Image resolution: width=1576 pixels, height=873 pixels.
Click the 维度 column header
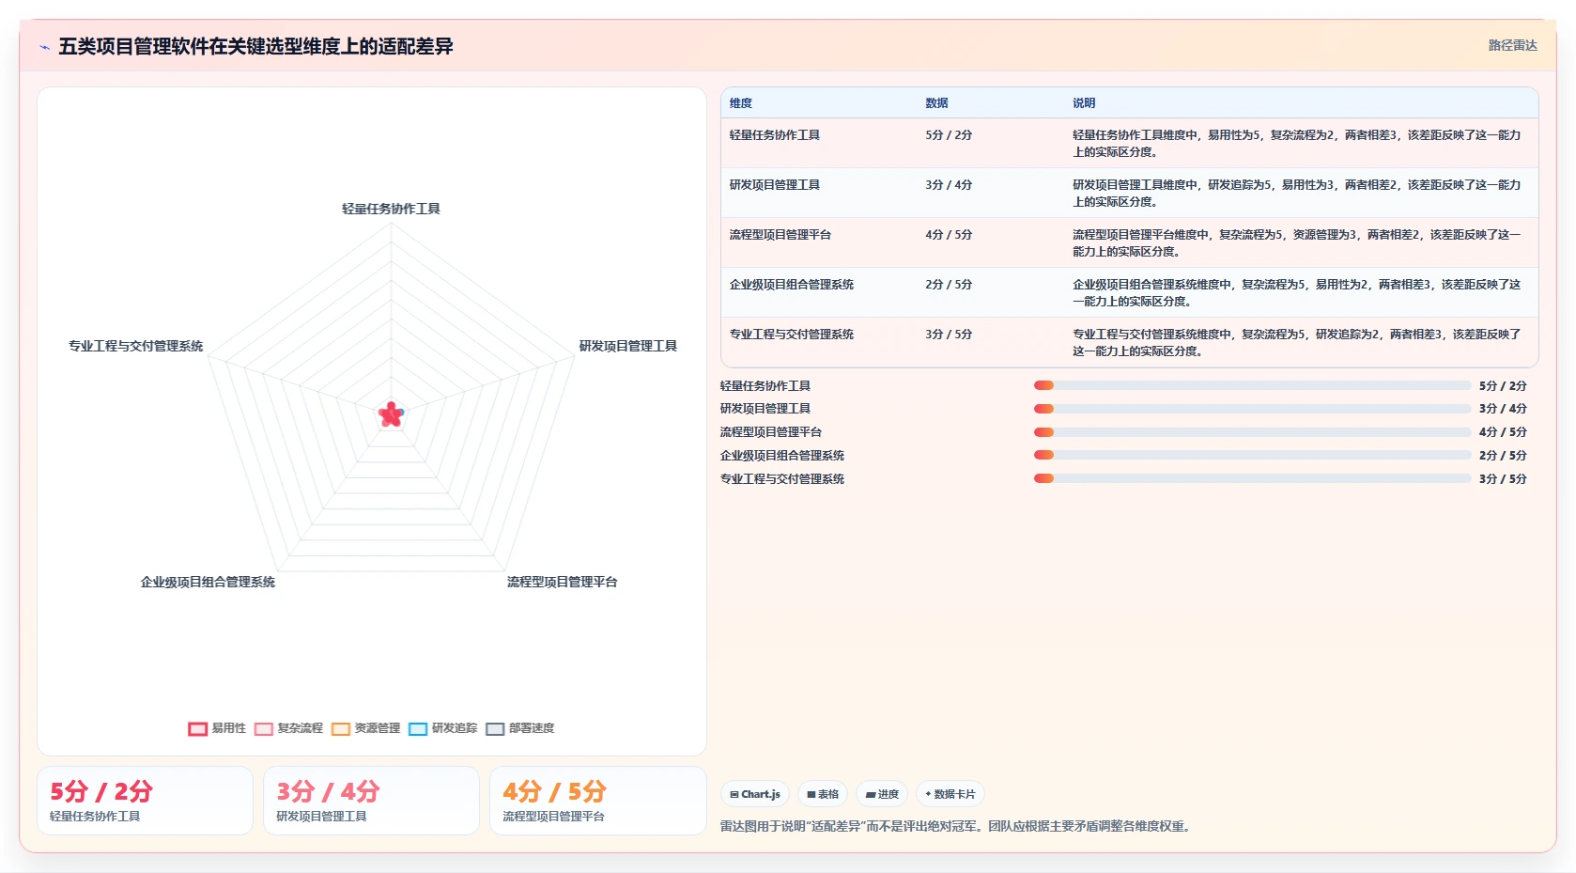(741, 103)
